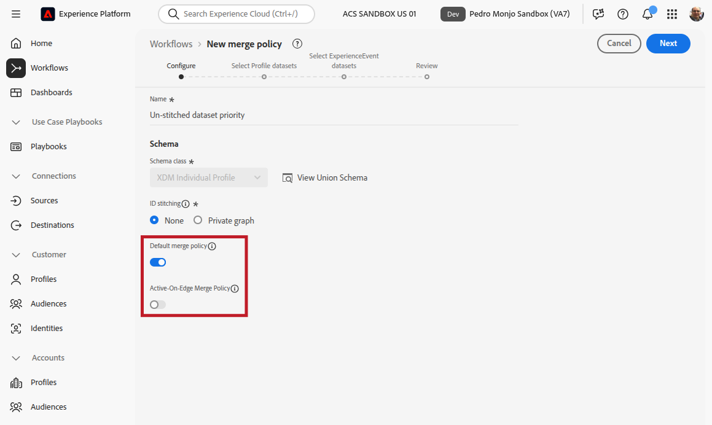Open the user profile avatar
This screenshot has width=712, height=425.
click(x=697, y=14)
